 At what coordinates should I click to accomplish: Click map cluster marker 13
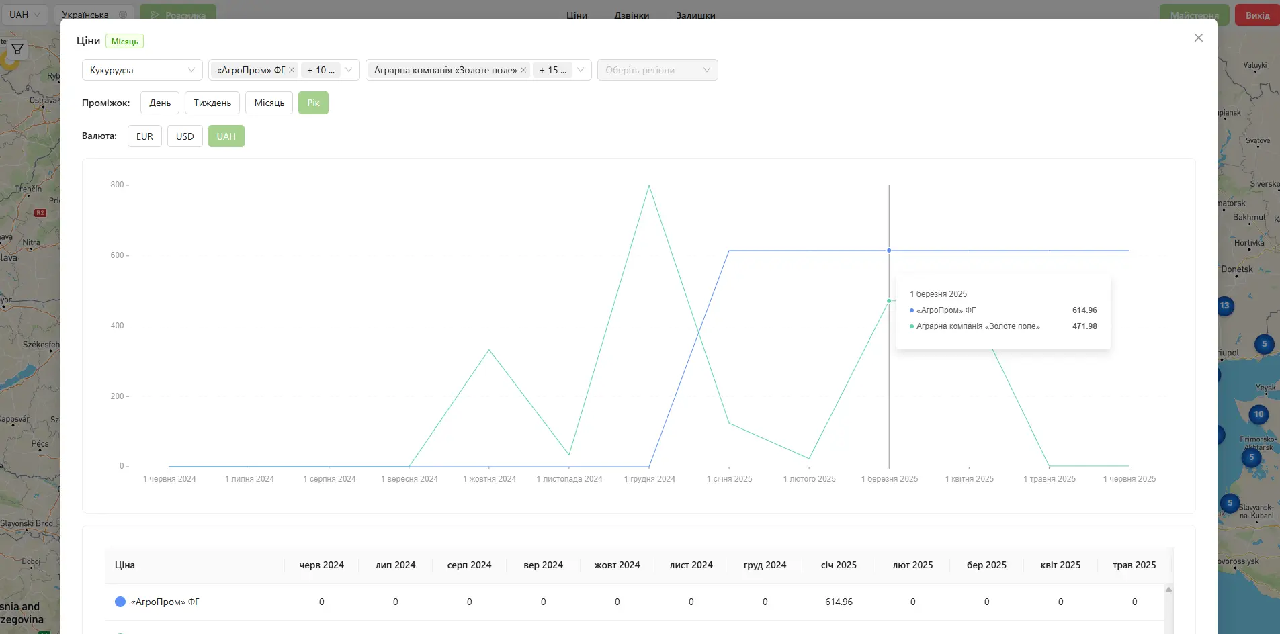point(1224,306)
